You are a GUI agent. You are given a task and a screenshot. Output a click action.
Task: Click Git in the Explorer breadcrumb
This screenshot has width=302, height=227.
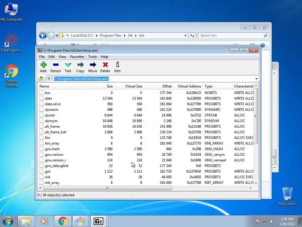point(130,35)
